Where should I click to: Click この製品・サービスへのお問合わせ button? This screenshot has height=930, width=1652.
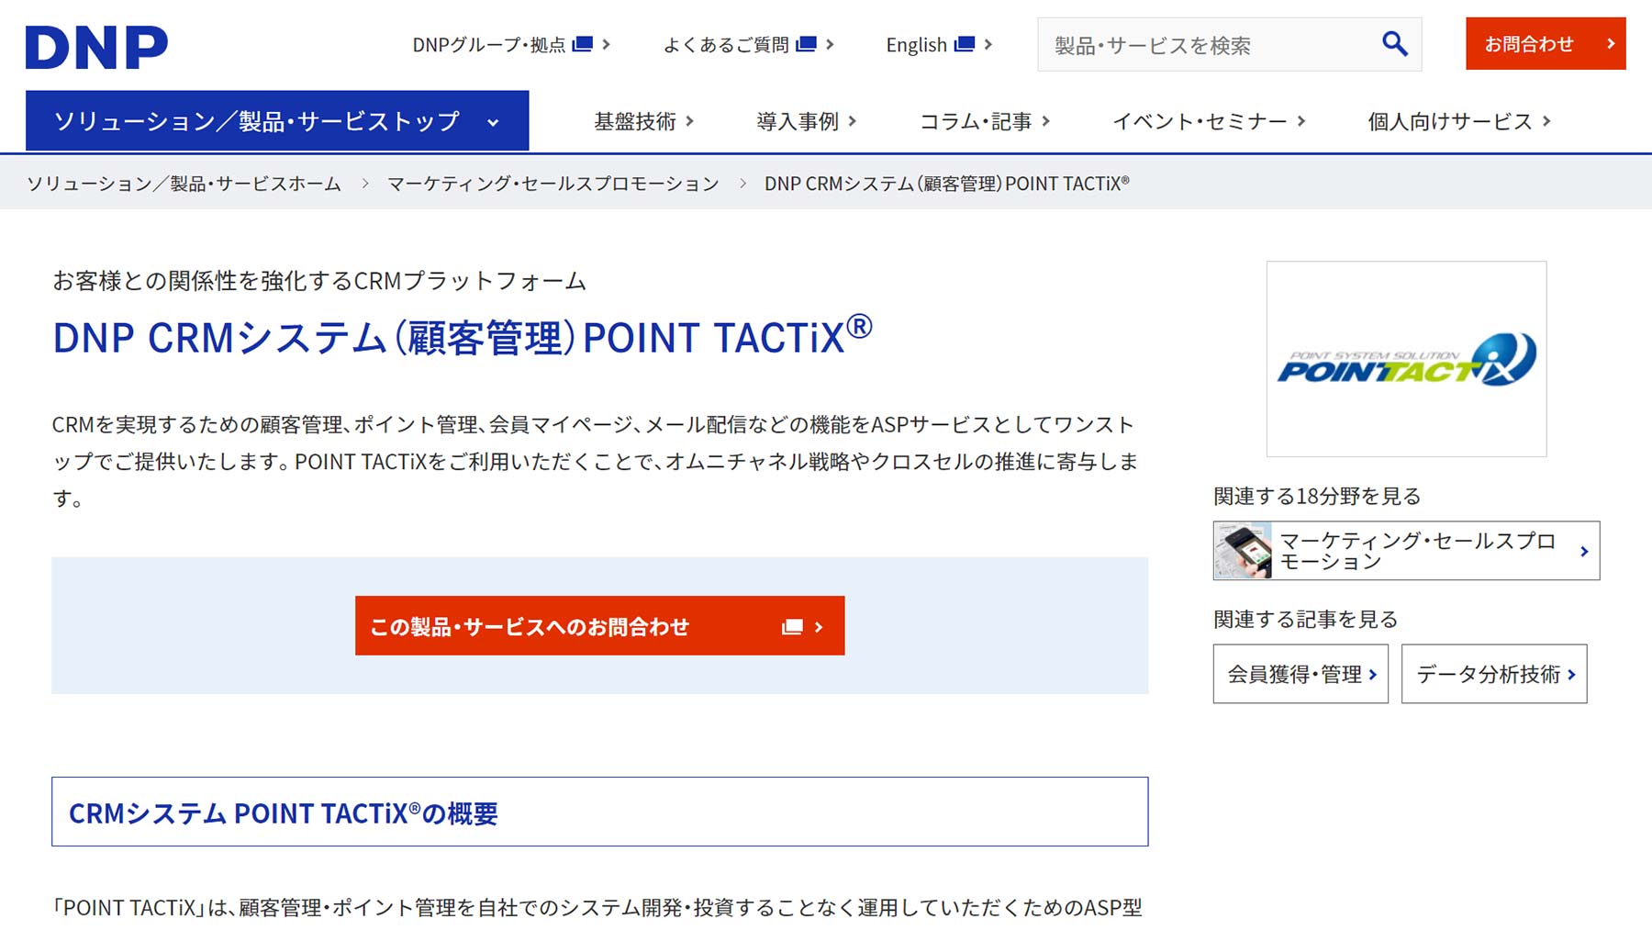(599, 626)
